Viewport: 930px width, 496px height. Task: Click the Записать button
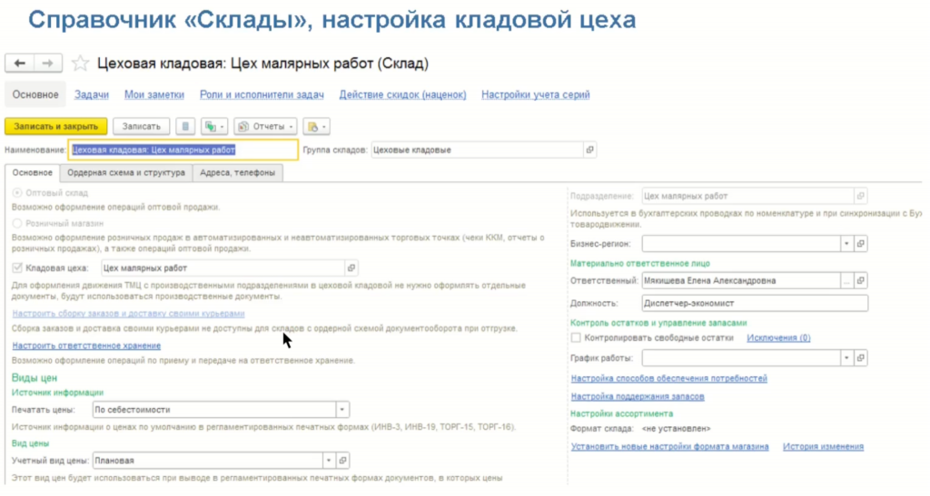coord(141,126)
